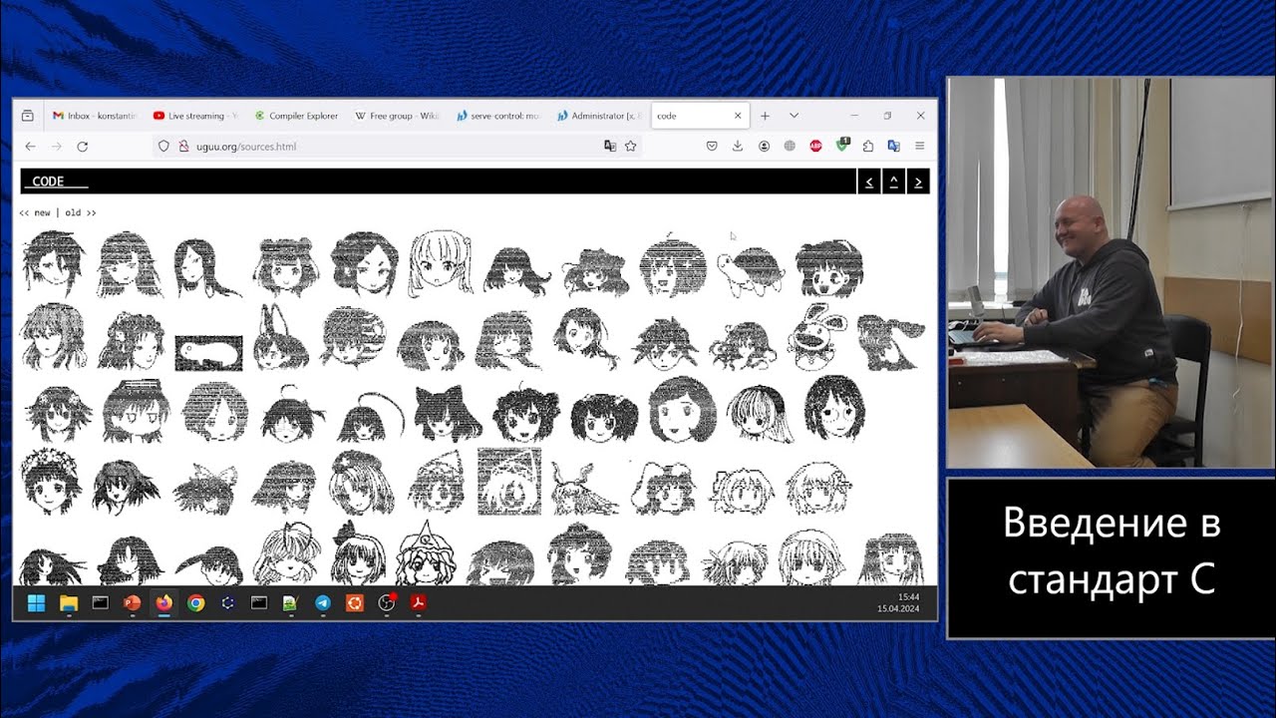
Task: Open Firefox recent browsing view button
Action: coord(27,116)
